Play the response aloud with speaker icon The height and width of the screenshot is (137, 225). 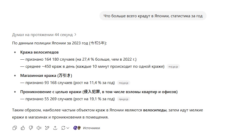point(39,128)
